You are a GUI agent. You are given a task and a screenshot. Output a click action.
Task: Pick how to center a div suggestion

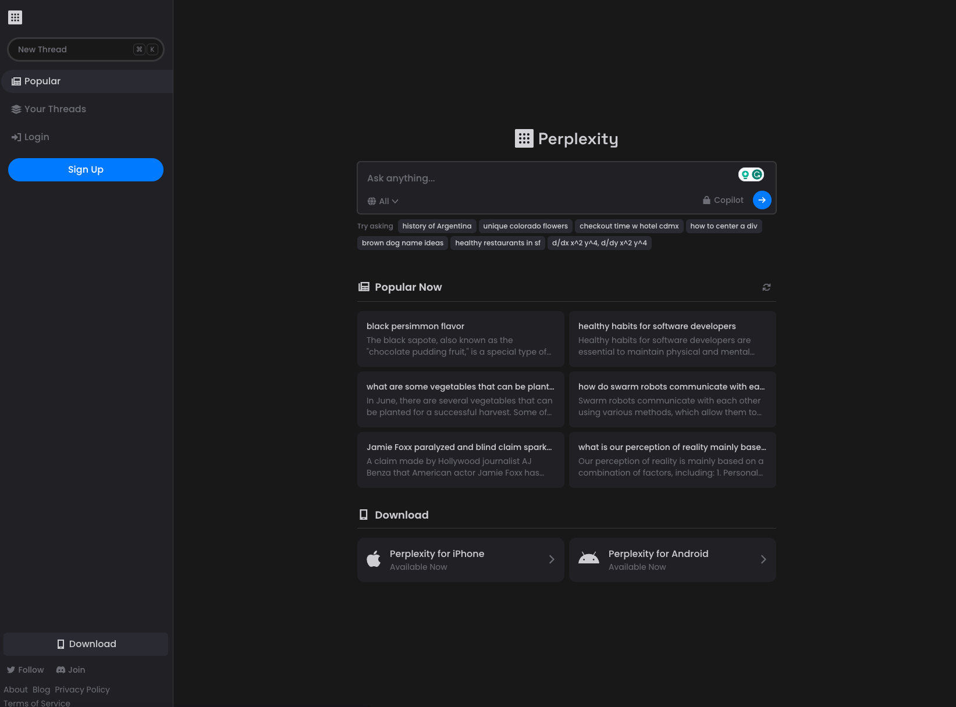(x=724, y=226)
